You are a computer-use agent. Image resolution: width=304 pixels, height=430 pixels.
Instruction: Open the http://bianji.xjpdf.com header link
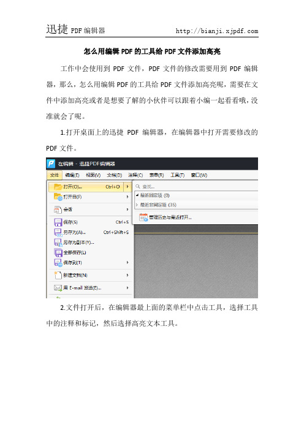point(217,31)
